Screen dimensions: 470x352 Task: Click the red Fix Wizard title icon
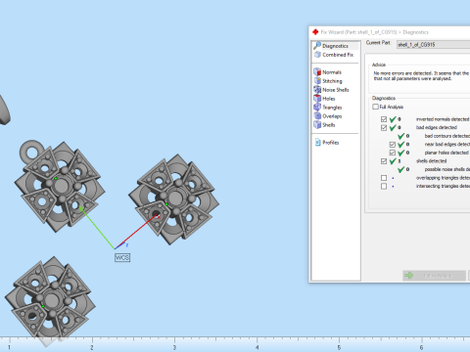tap(315, 32)
